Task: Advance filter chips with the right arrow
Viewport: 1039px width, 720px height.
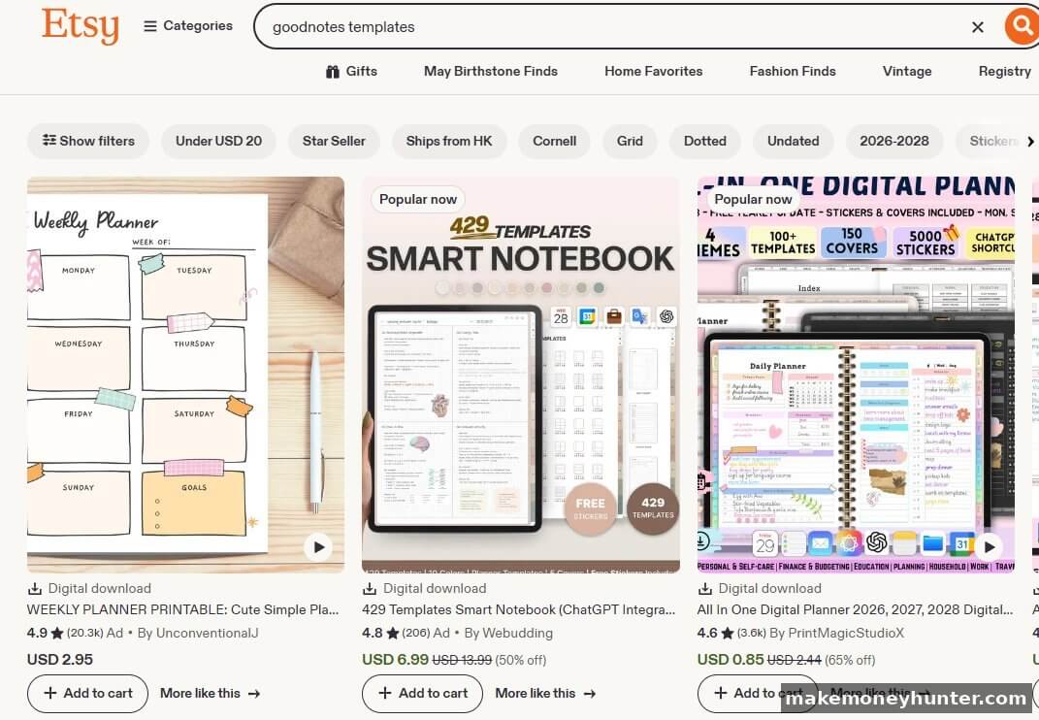Action: point(1030,142)
